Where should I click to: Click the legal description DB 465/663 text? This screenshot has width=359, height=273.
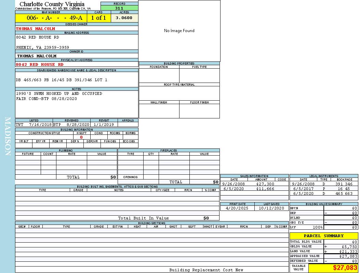(62, 80)
